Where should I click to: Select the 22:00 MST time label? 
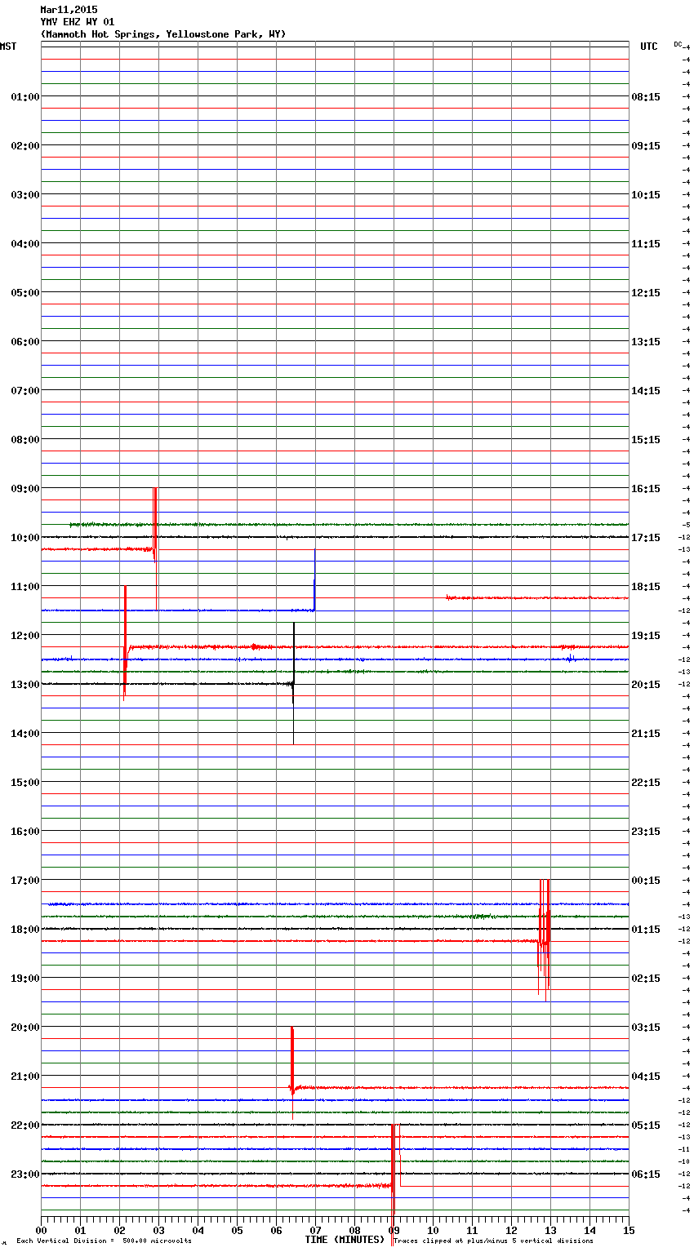25,1125
